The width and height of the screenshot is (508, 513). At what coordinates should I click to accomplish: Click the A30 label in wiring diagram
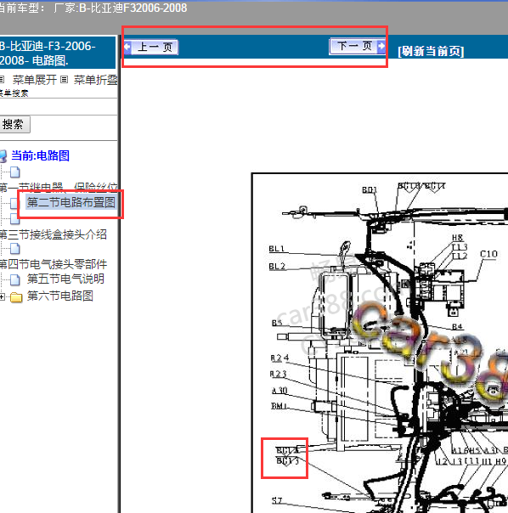click(x=279, y=391)
